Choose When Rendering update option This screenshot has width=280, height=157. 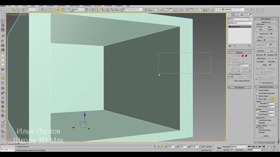[x=257, y=130]
